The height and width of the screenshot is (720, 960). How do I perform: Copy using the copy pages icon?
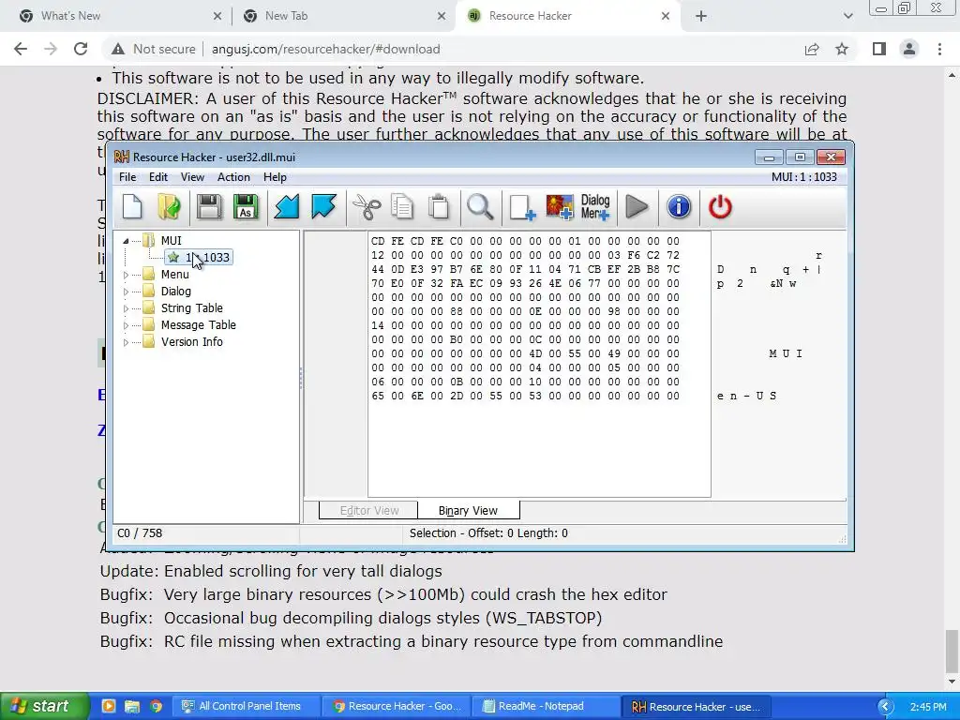pos(402,207)
